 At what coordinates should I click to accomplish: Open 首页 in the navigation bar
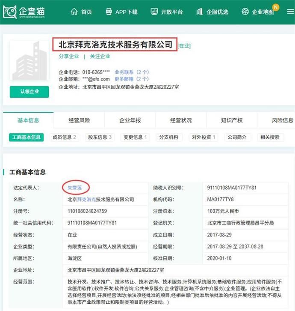(86, 12)
